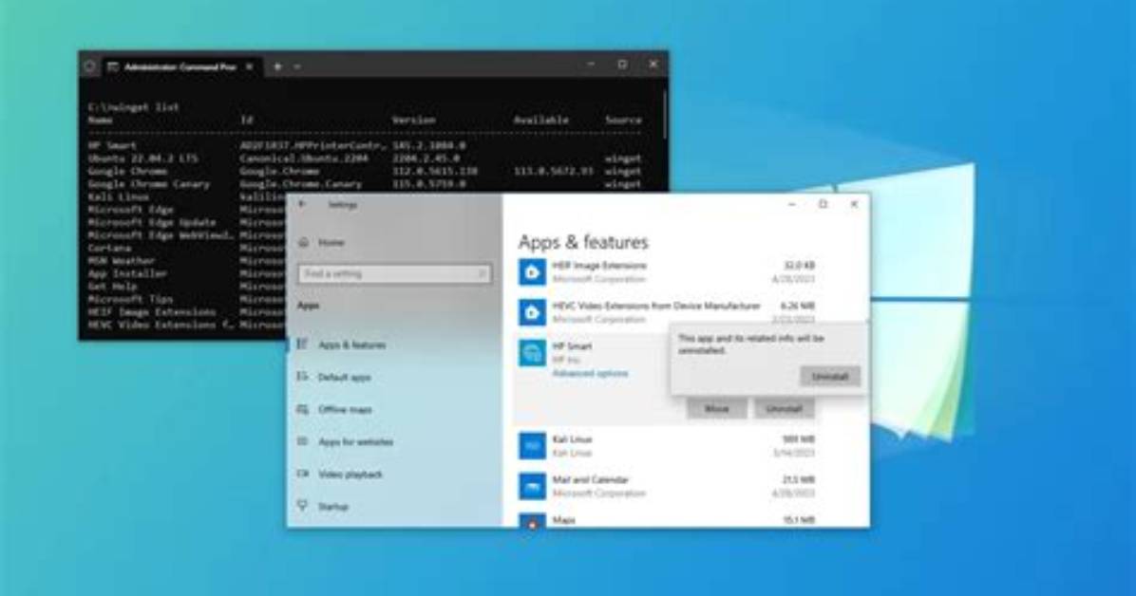Viewport: 1136px width, 596px height.
Task: Click the terminal window vertical scrollbar
Action: coord(664,115)
